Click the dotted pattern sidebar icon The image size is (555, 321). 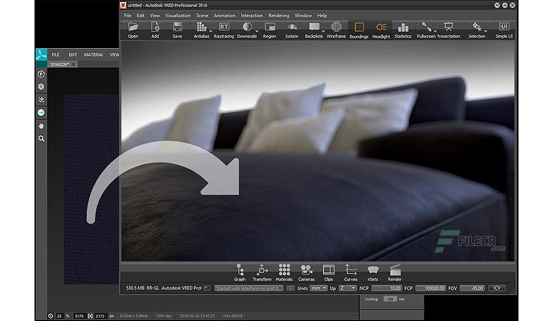pyautogui.click(x=41, y=99)
